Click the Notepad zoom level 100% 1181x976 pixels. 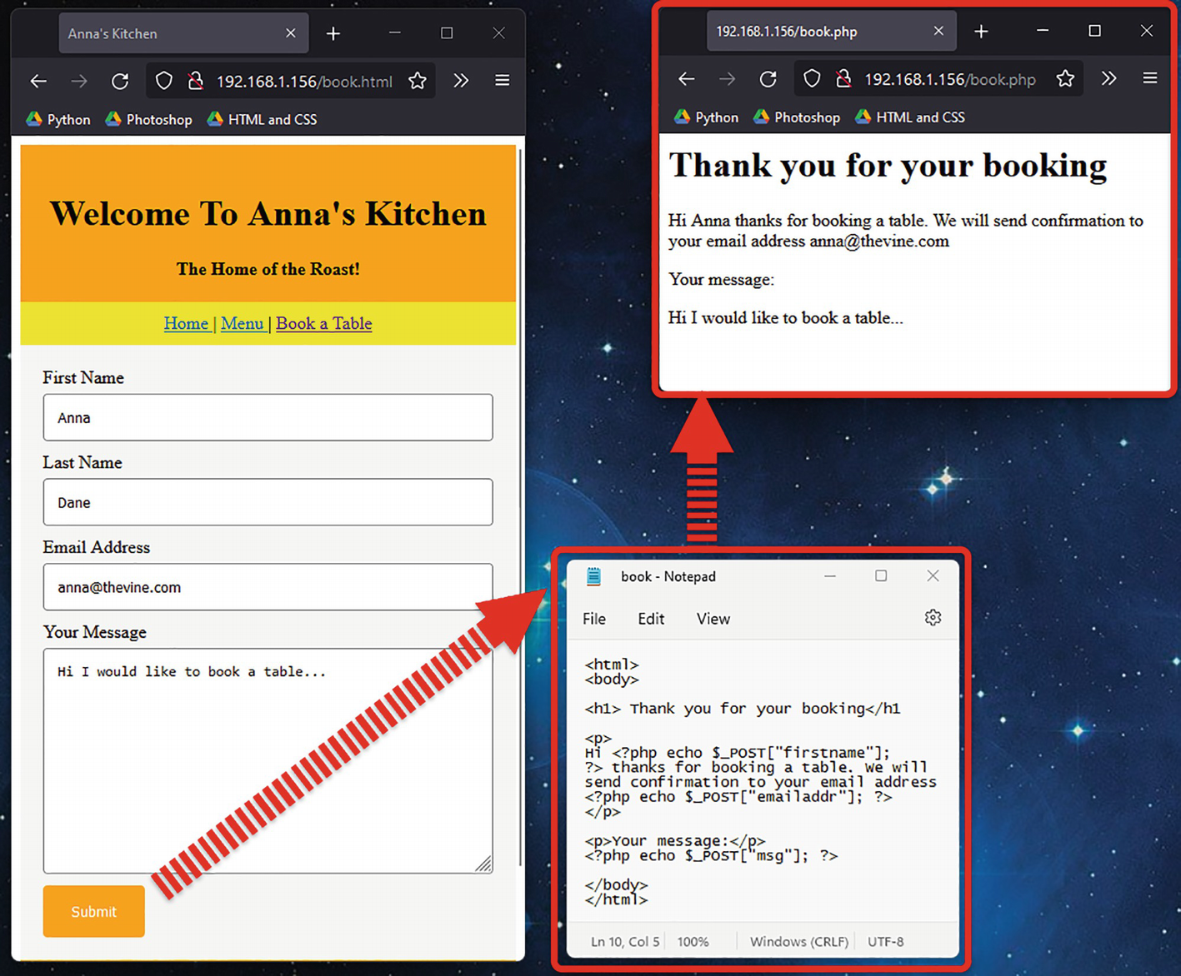693,942
